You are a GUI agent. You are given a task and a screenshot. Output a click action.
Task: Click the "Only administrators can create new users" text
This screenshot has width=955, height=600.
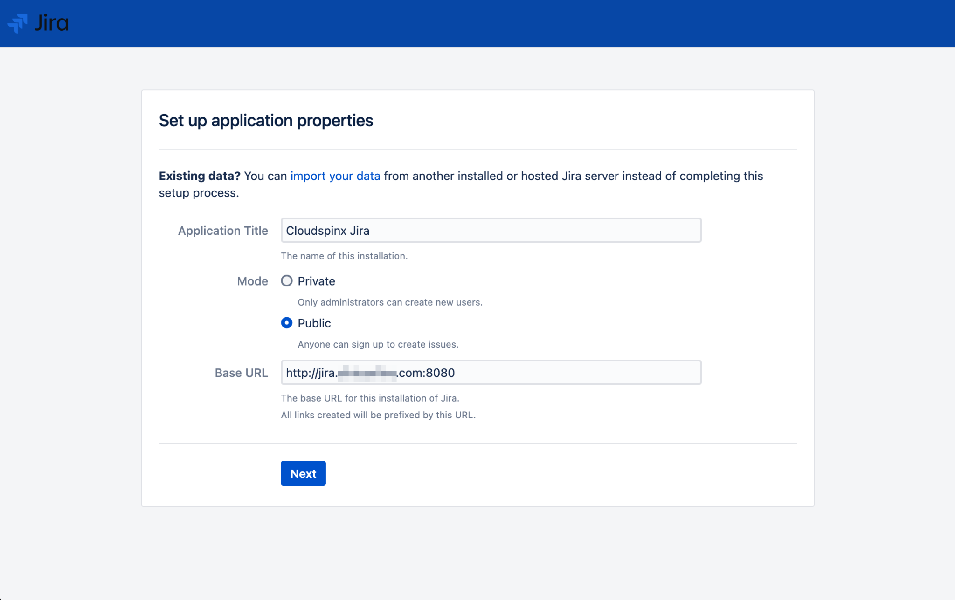[390, 302]
